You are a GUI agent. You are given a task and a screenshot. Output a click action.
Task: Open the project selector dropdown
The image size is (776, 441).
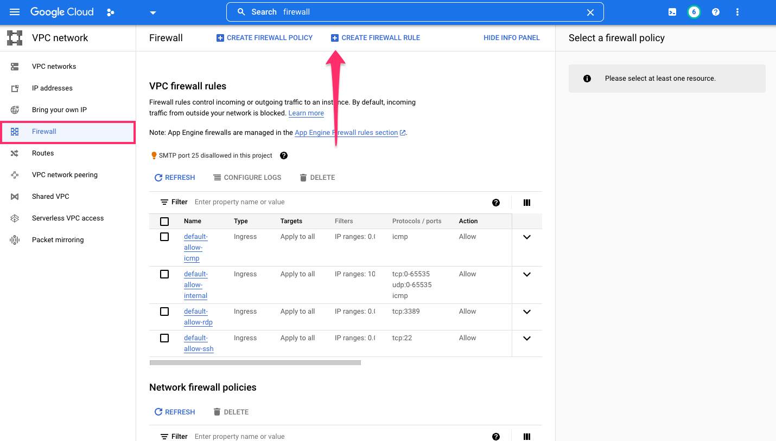tap(152, 12)
